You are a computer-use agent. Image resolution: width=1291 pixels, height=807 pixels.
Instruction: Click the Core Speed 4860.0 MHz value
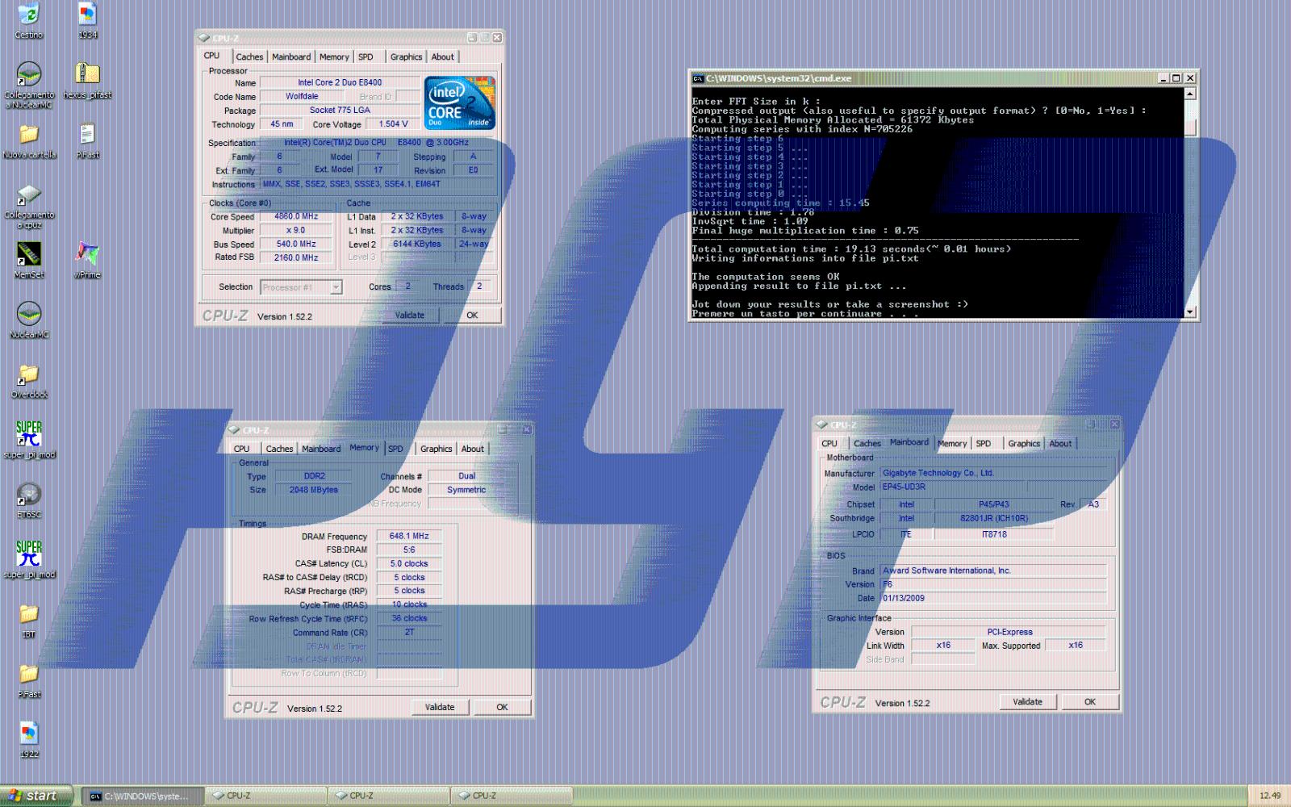(x=296, y=217)
